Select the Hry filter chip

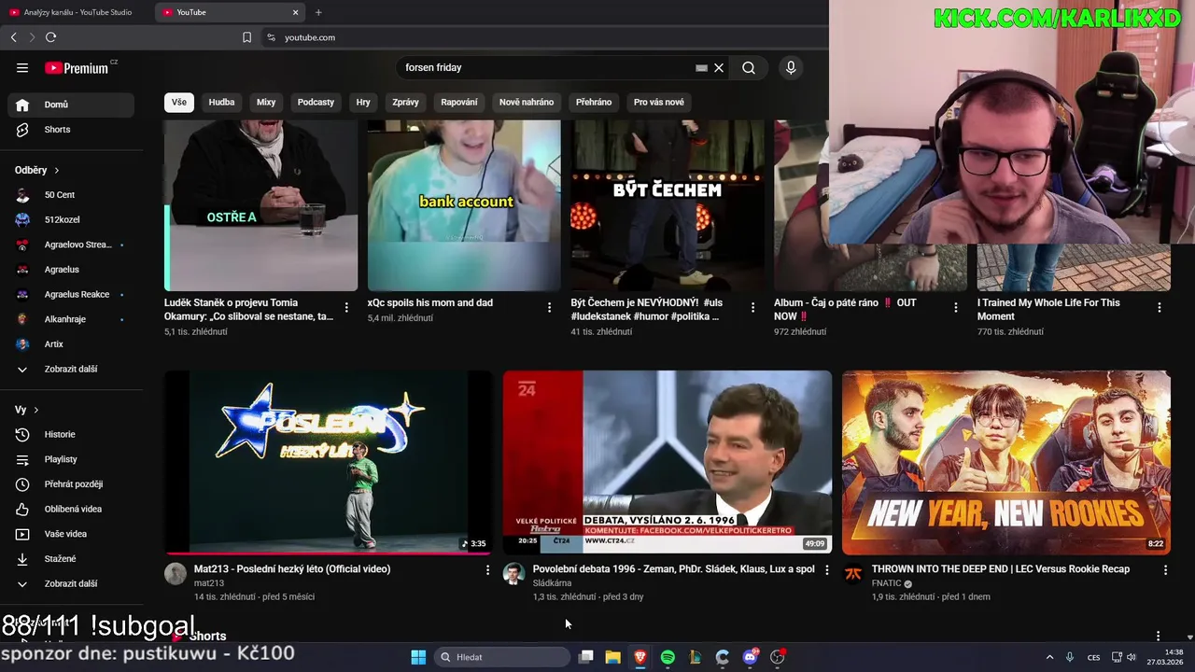click(363, 102)
